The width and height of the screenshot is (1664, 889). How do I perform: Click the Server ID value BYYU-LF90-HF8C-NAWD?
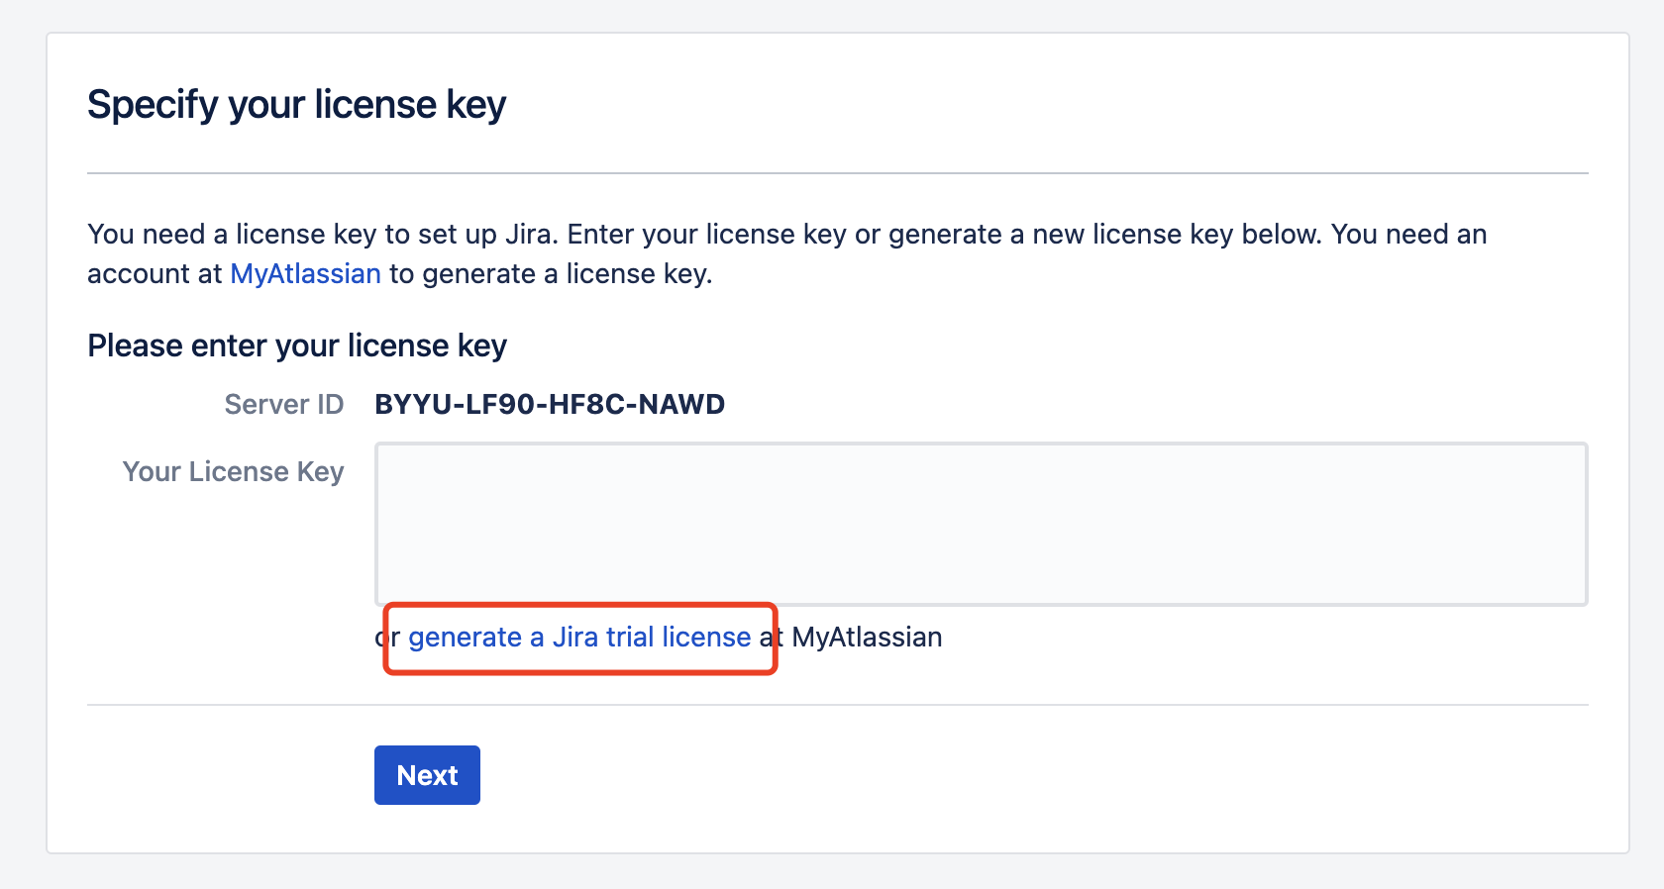[550, 405]
